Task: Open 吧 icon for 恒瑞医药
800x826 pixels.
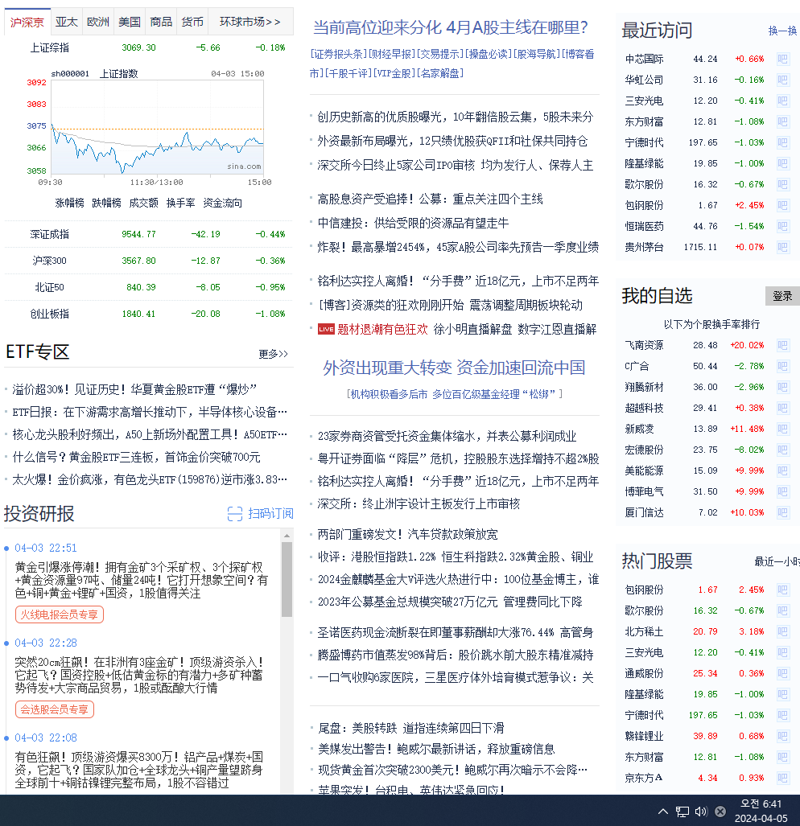Action: click(782, 227)
